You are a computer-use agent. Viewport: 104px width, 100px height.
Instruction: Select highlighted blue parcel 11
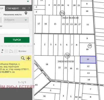coord(88,59)
